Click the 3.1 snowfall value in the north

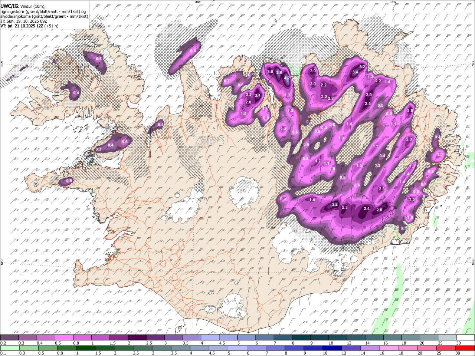(258, 95)
